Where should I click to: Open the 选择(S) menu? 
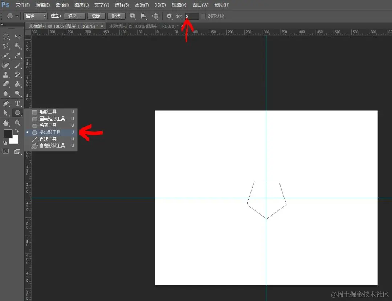coord(122,5)
